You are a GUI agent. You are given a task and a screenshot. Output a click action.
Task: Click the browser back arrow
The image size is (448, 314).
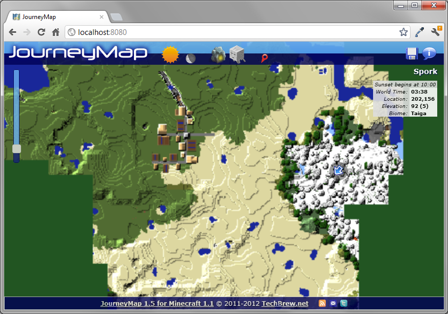[x=12, y=31]
